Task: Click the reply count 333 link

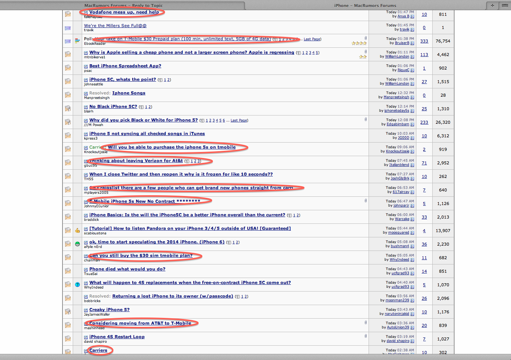Action: (424, 41)
